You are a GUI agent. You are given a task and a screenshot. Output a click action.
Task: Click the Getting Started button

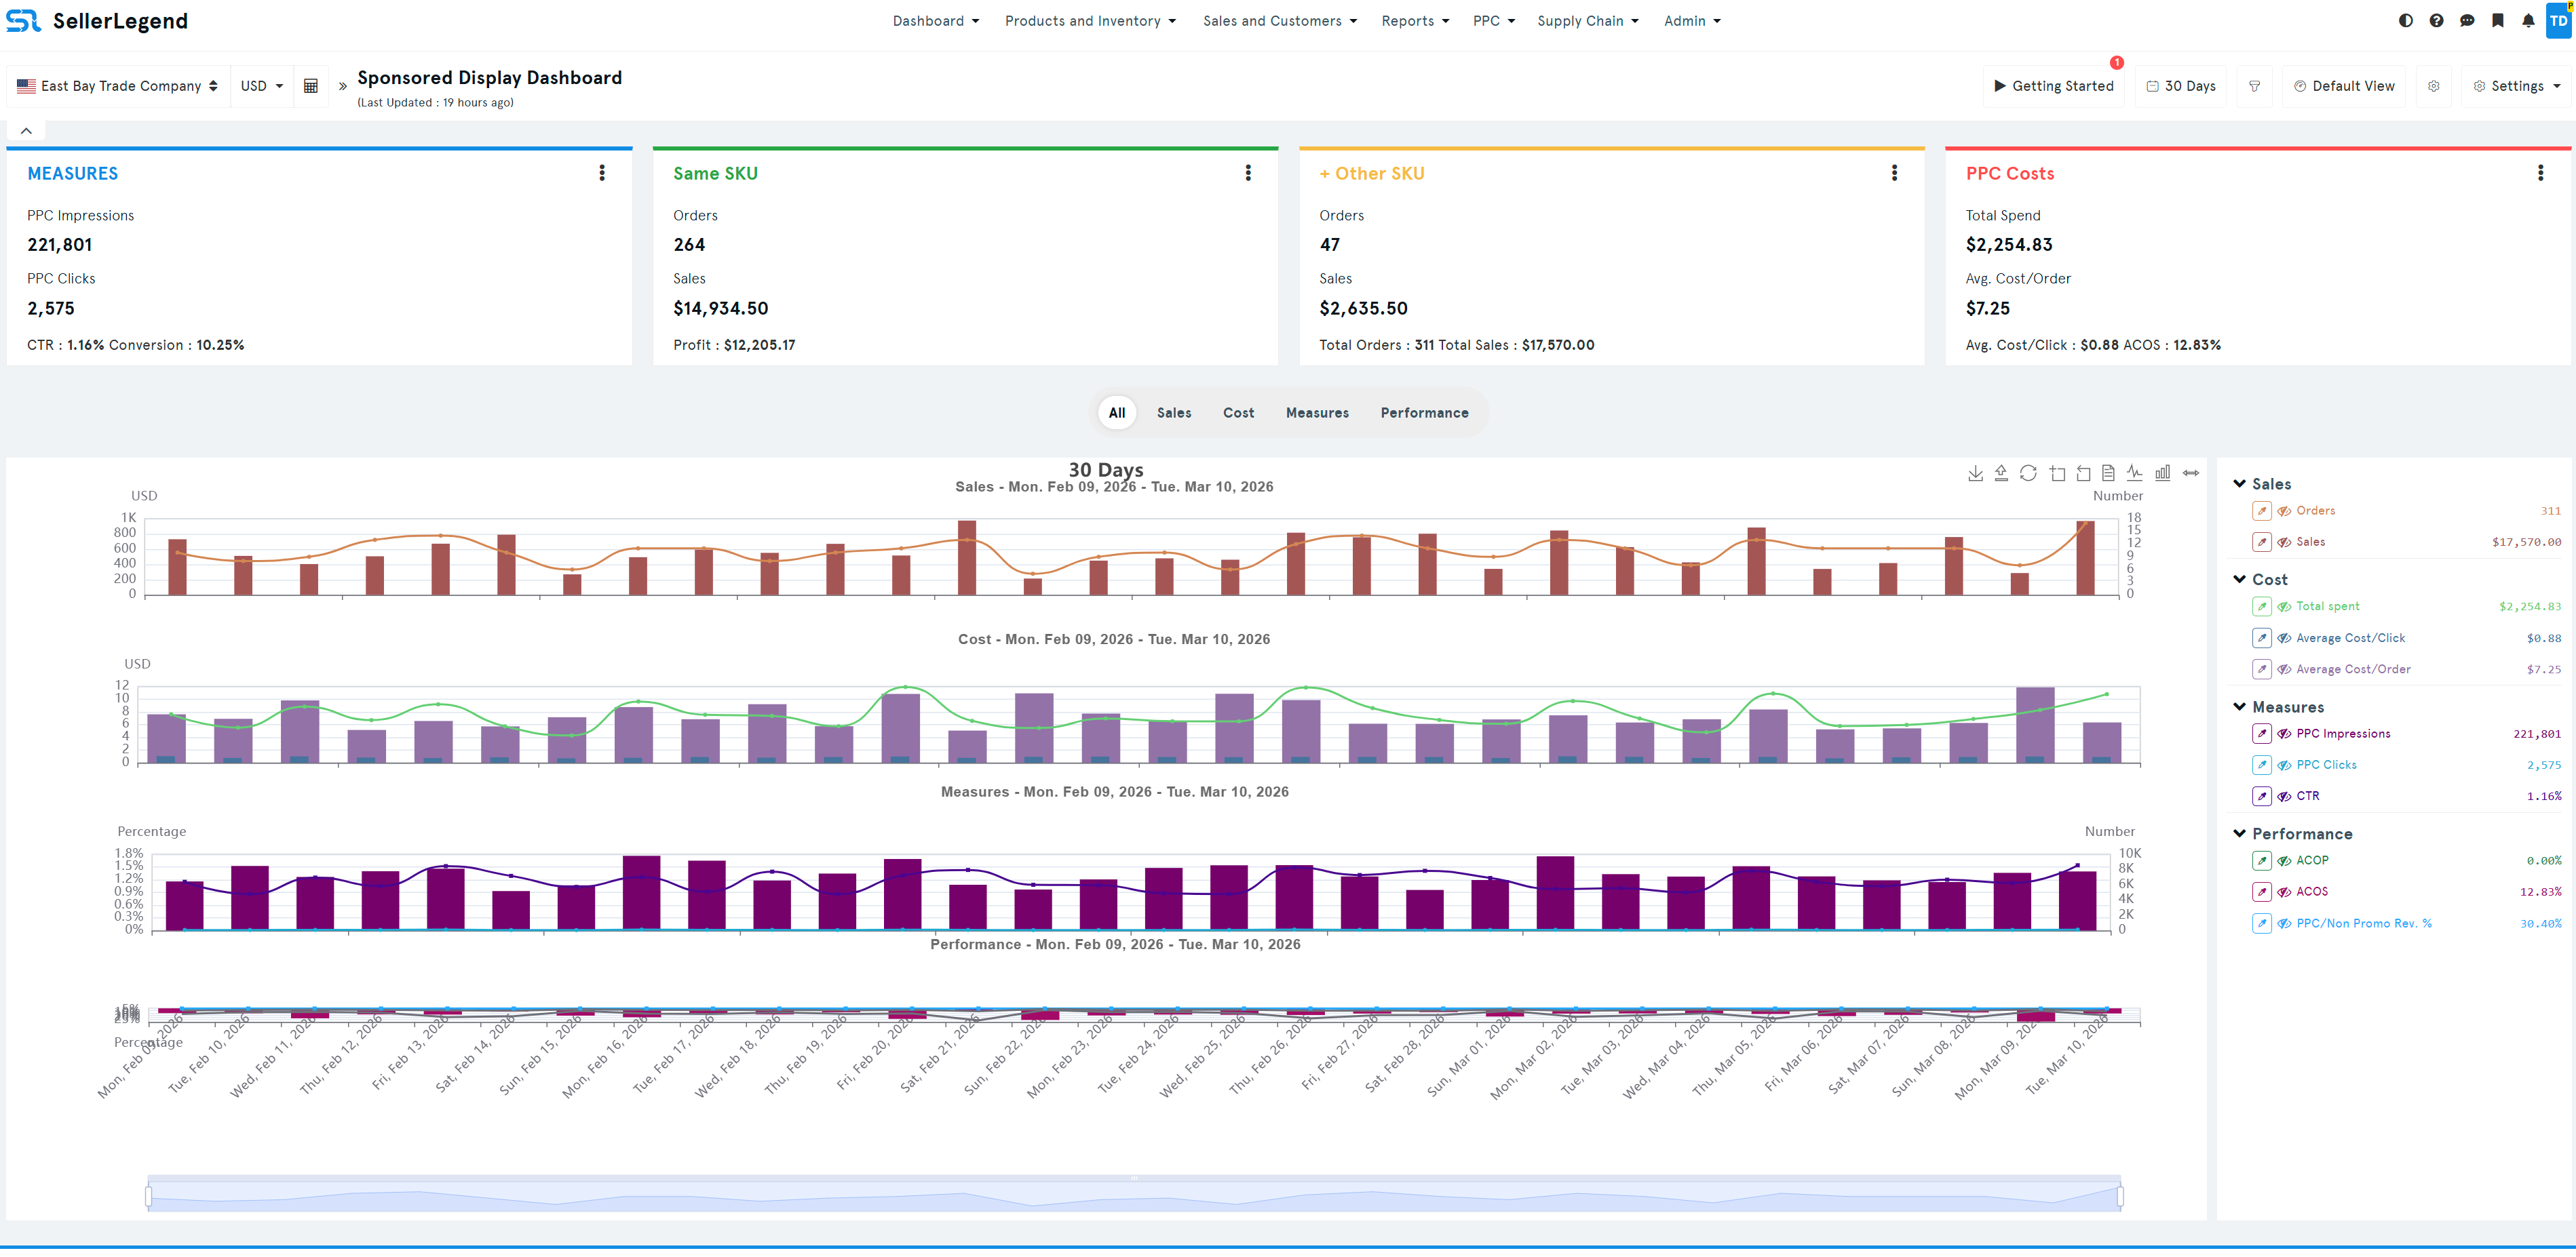[x=2054, y=86]
